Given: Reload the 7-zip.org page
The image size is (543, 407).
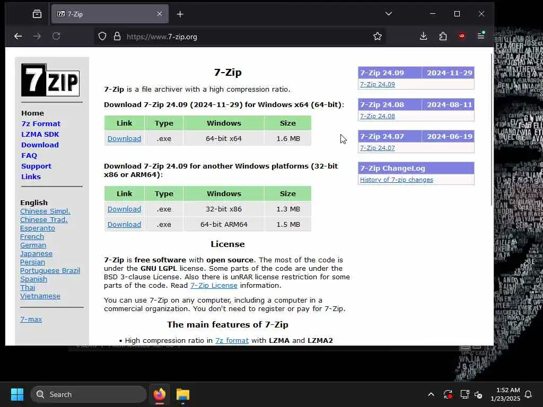Looking at the screenshot, I should coord(56,37).
